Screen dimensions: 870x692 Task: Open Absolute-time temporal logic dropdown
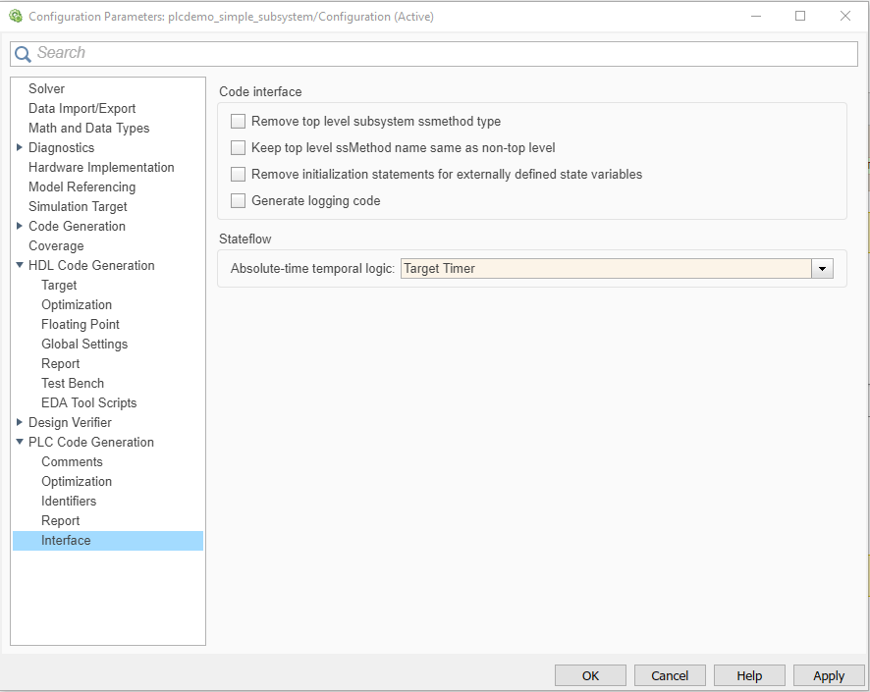click(822, 269)
